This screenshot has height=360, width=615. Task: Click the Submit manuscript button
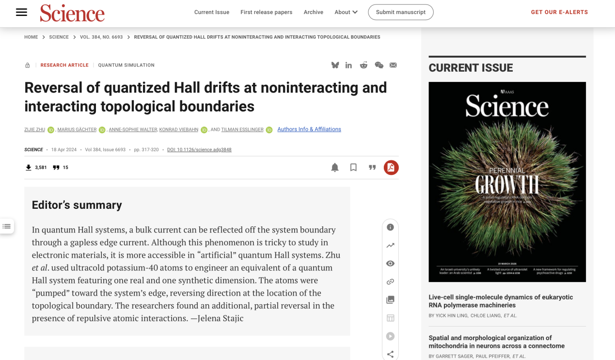(x=400, y=12)
